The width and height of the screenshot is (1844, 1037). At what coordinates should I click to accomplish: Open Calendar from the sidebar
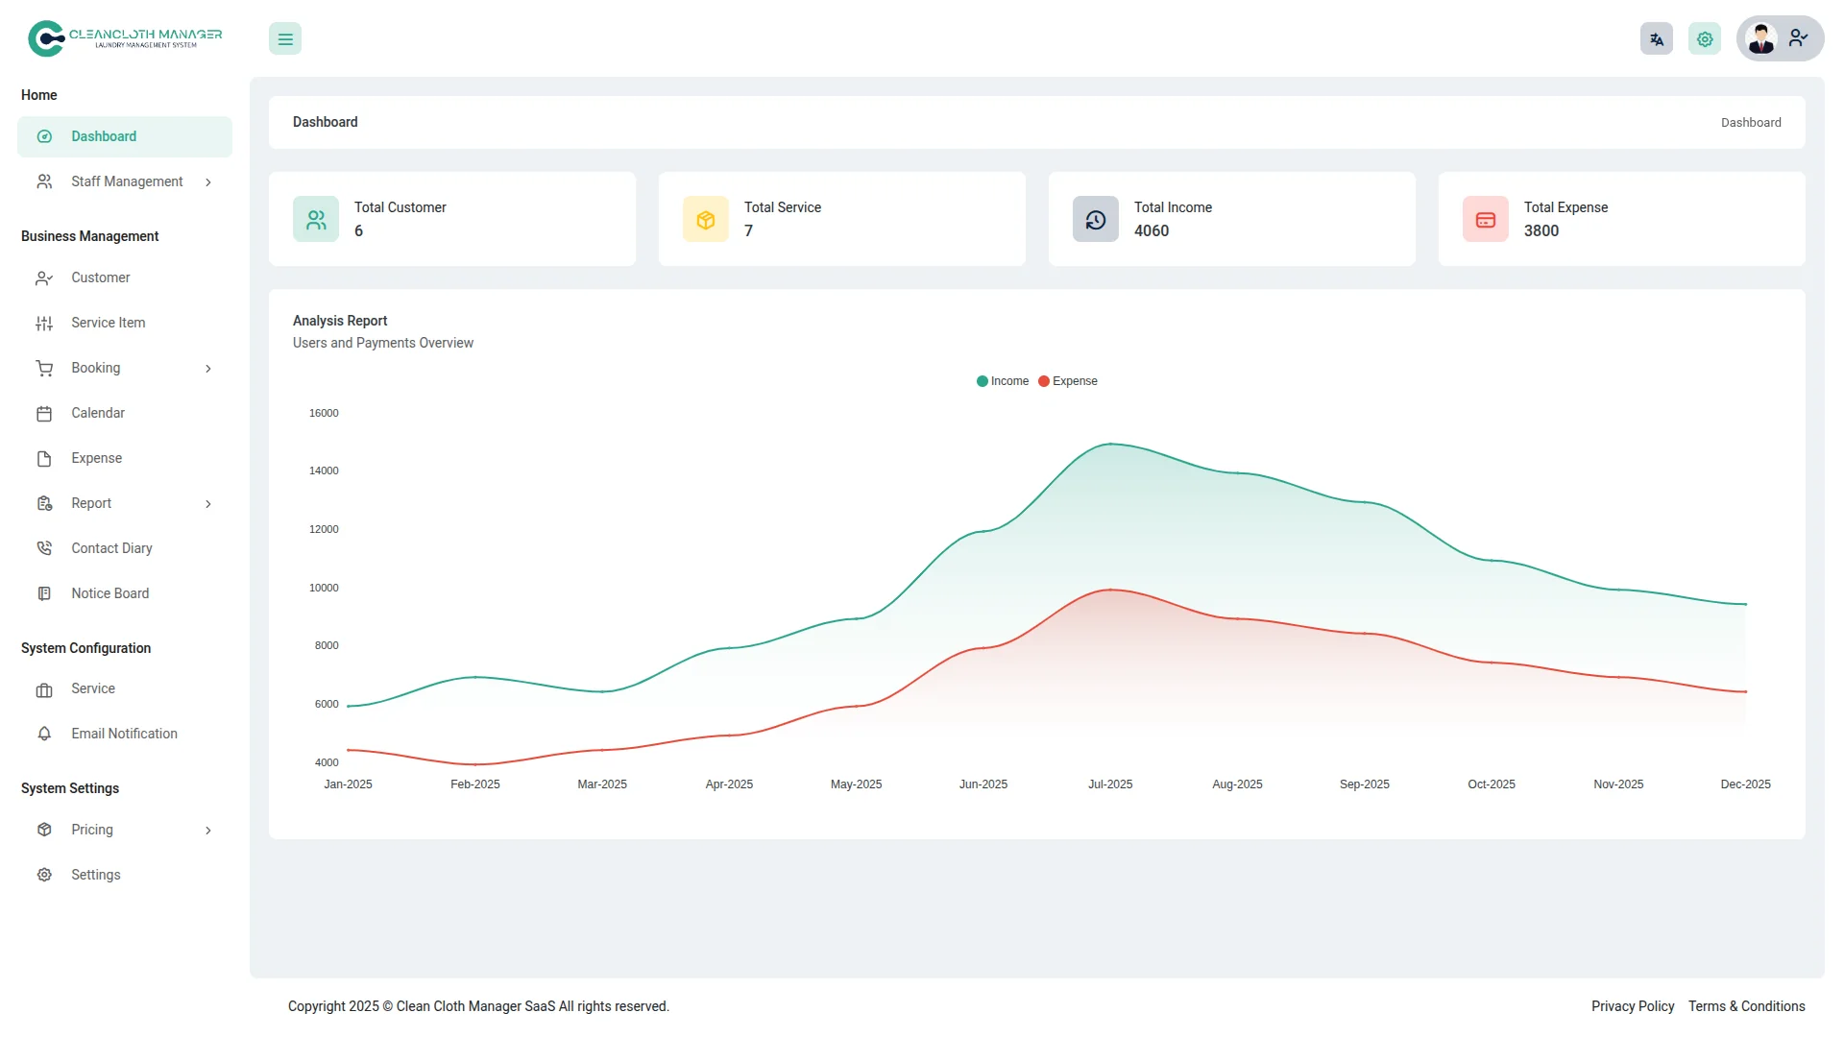pos(98,413)
